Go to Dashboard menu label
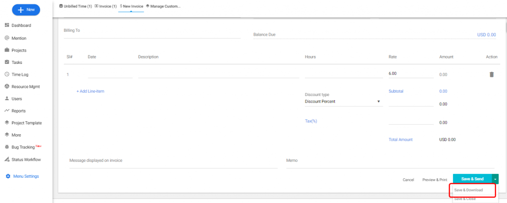 (21, 25)
